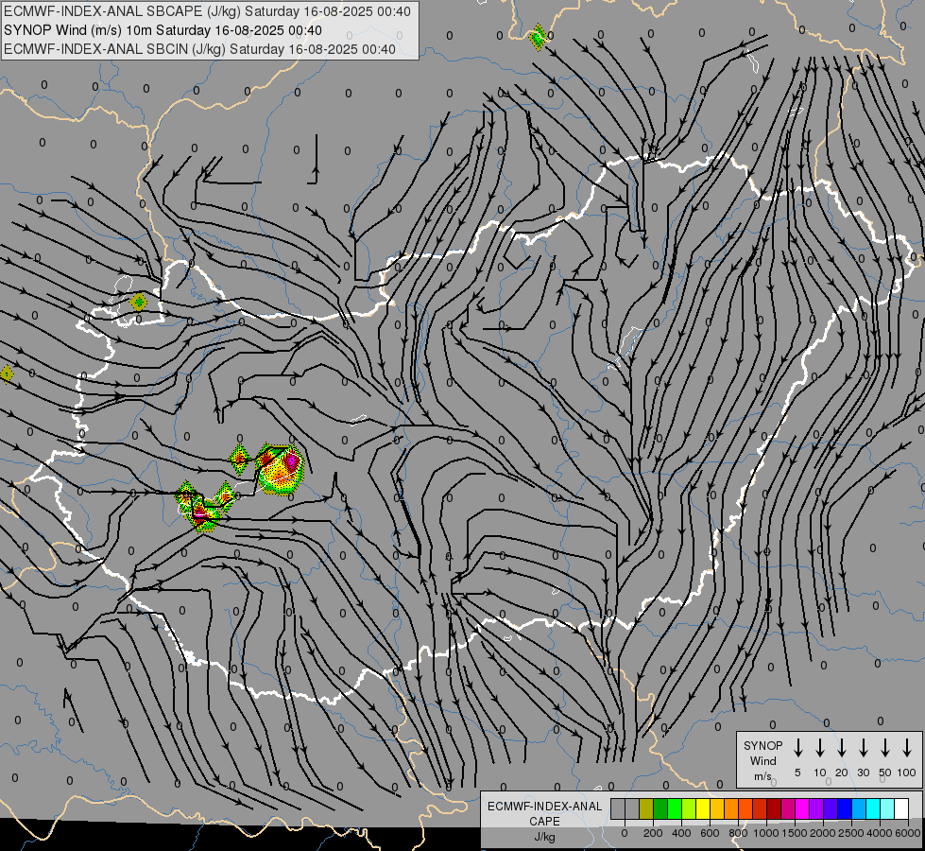Click the wind speed label 5
Screen dimensions: 925x851
(797, 773)
